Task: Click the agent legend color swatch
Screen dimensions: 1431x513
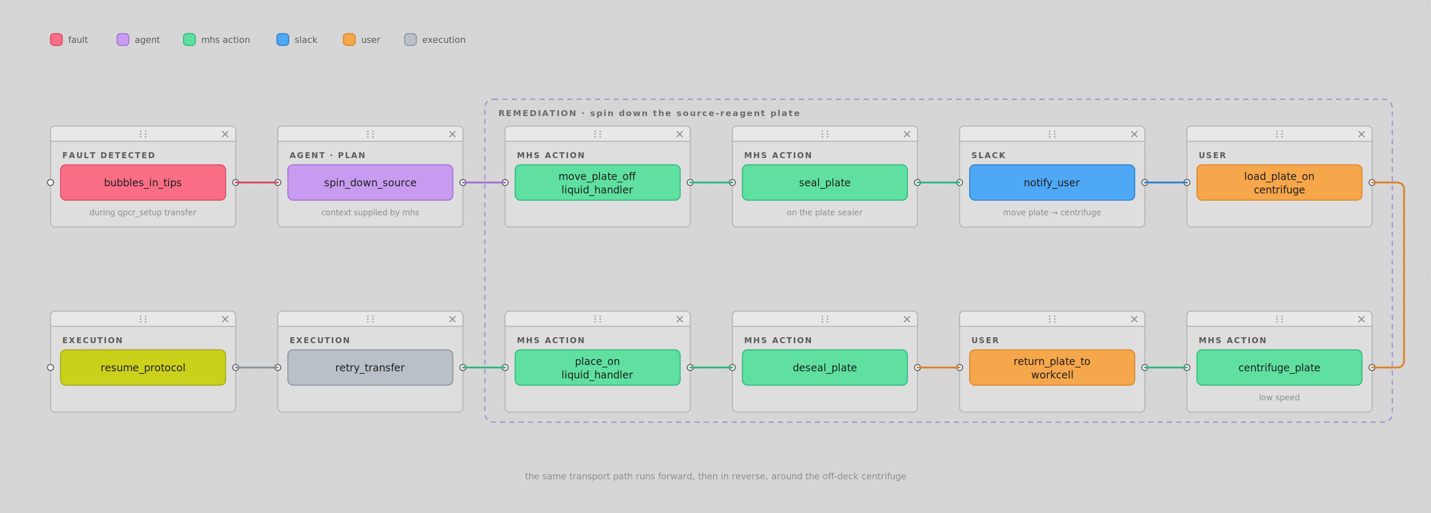Action: click(x=123, y=40)
